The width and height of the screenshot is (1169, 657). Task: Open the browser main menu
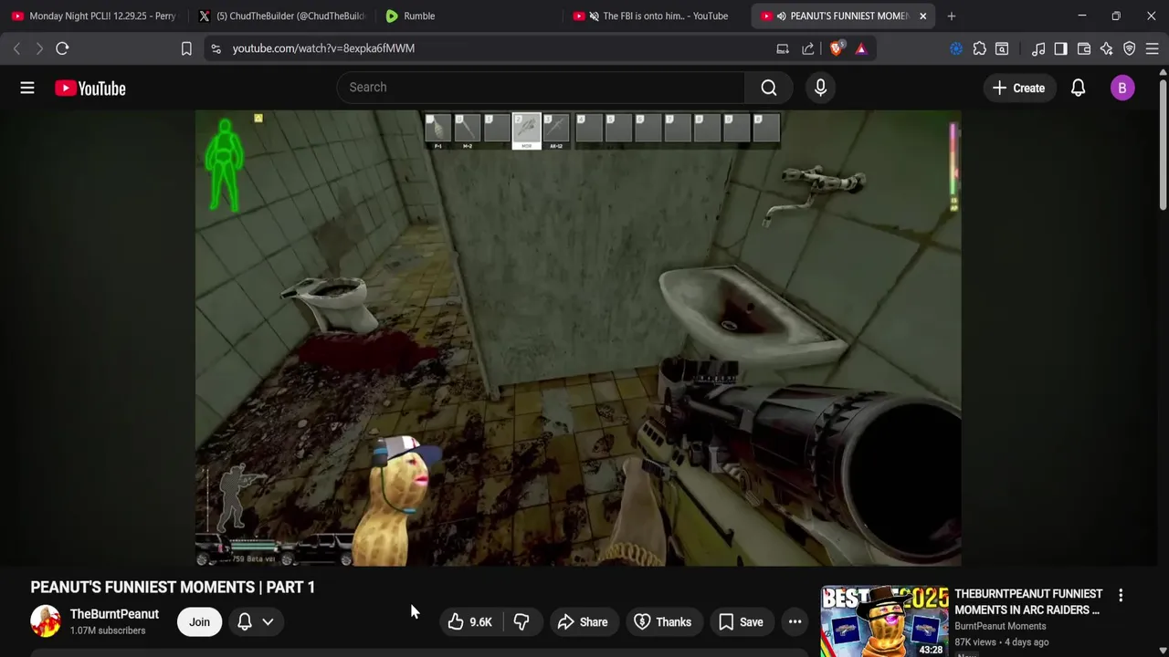point(1153,48)
